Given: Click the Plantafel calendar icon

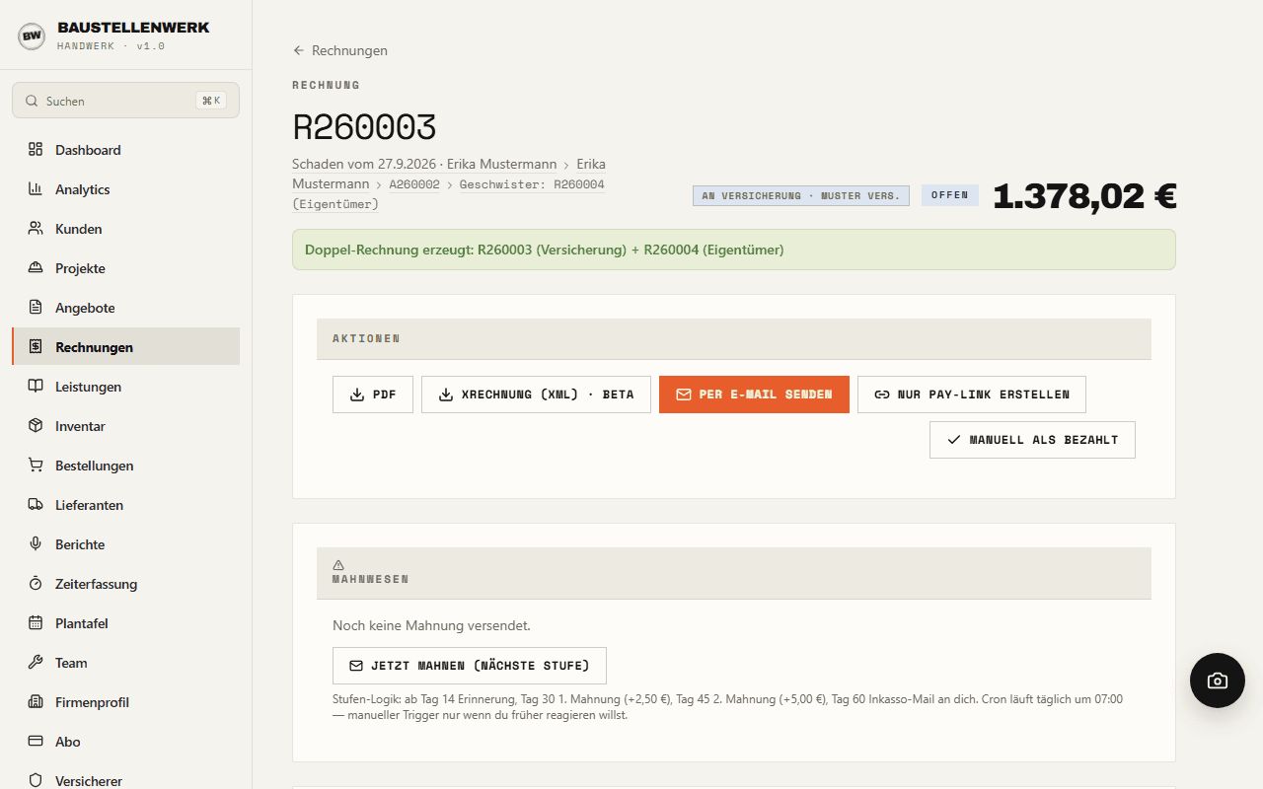Looking at the screenshot, I should pyautogui.click(x=36, y=623).
